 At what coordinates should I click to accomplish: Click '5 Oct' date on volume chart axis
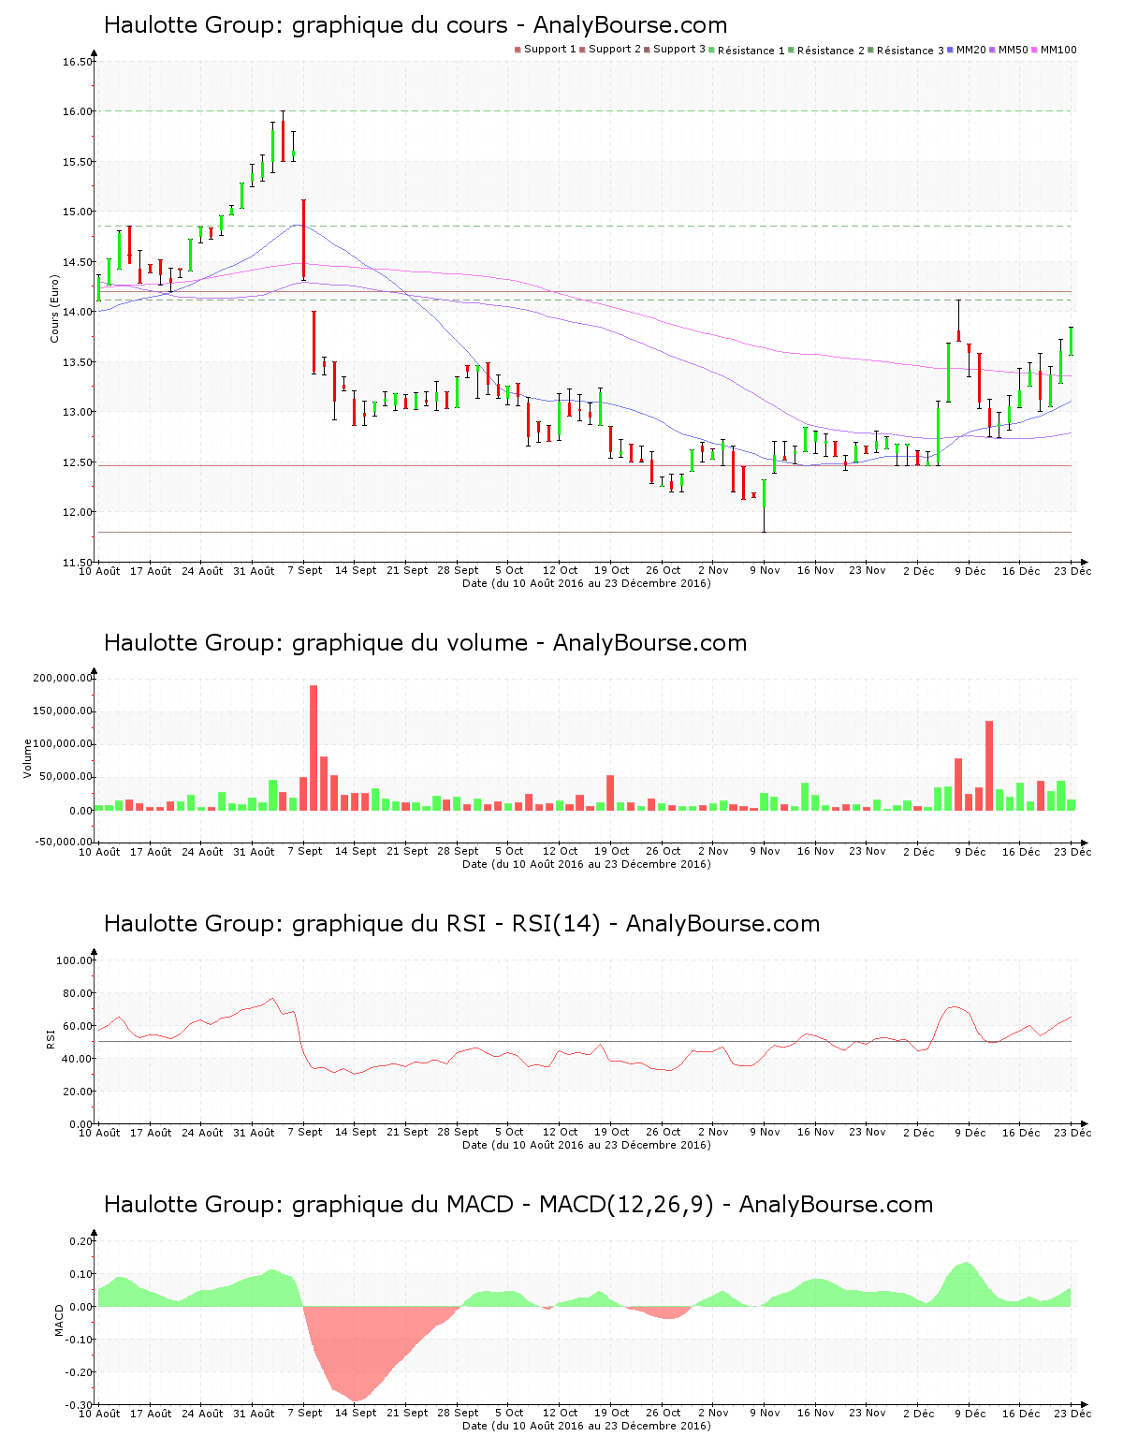pyautogui.click(x=509, y=851)
